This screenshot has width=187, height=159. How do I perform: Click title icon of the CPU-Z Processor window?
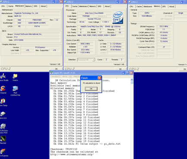(x=65, y=2)
